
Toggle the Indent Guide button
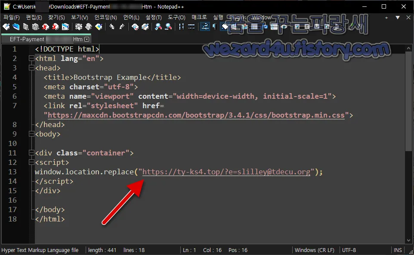click(x=224, y=27)
